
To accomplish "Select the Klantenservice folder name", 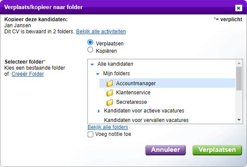I will 133,93.
